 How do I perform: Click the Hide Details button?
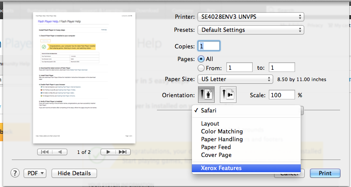click(74, 173)
